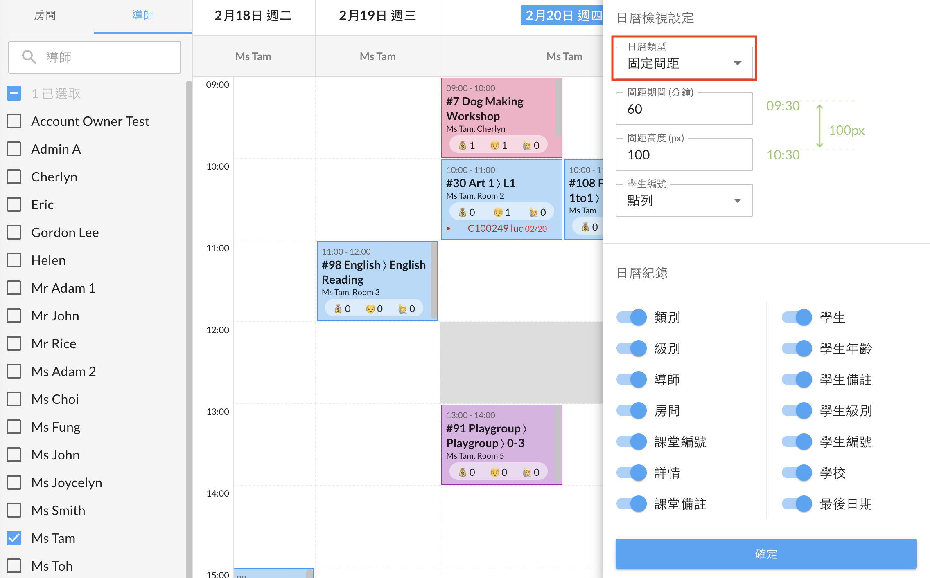Click raised-hand icon in Playgroup 0-3 card
Screen dimensions: 930x578
(x=527, y=472)
